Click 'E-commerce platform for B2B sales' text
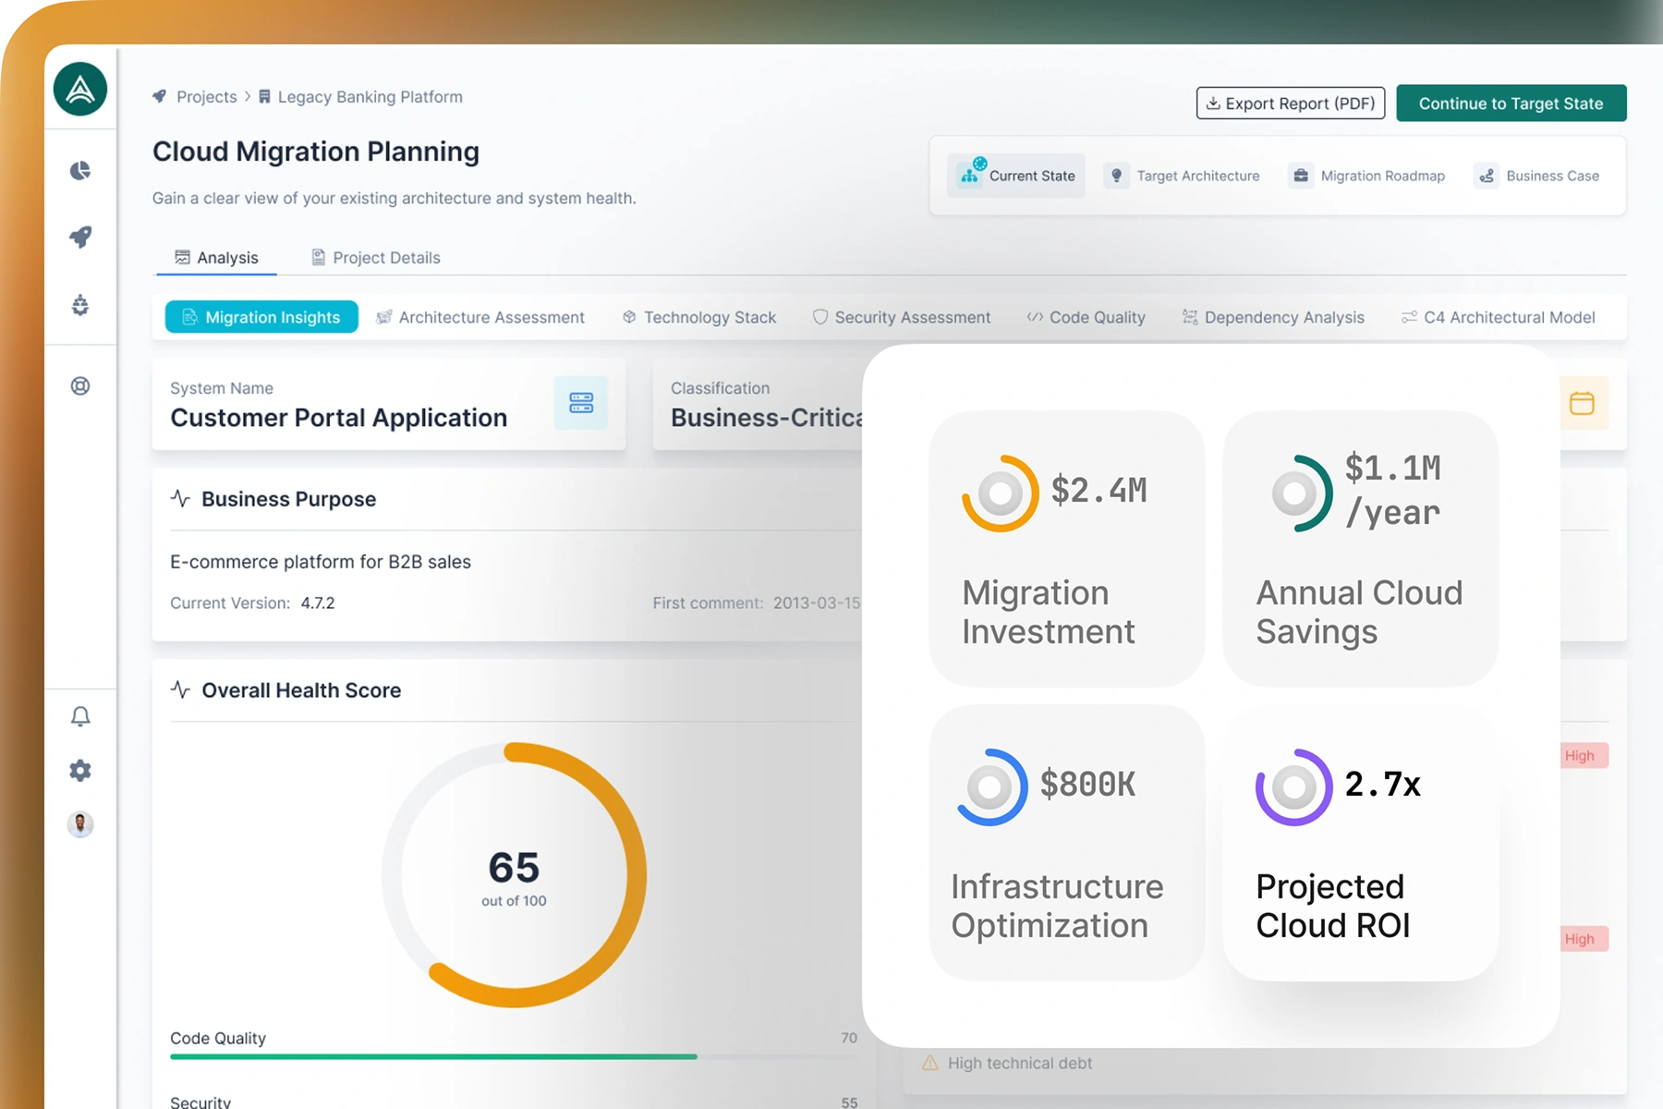This screenshot has width=1663, height=1109. tap(321, 562)
